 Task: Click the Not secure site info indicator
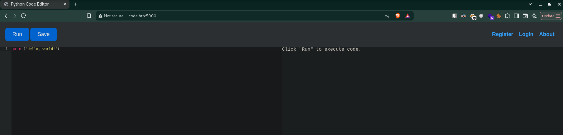click(x=111, y=16)
